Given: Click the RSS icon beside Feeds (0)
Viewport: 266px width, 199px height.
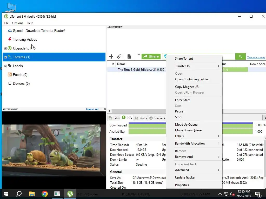Looking at the screenshot, I should [10, 75].
